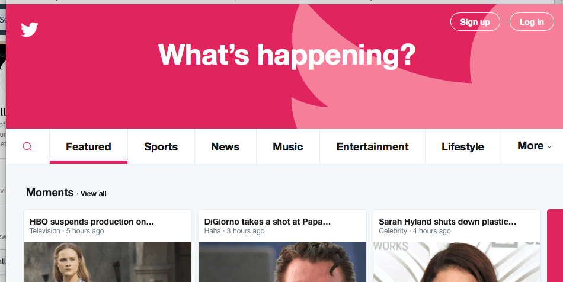Switch to the Sports tab
The width and height of the screenshot is (563, 282).
[x=161, y=146]
